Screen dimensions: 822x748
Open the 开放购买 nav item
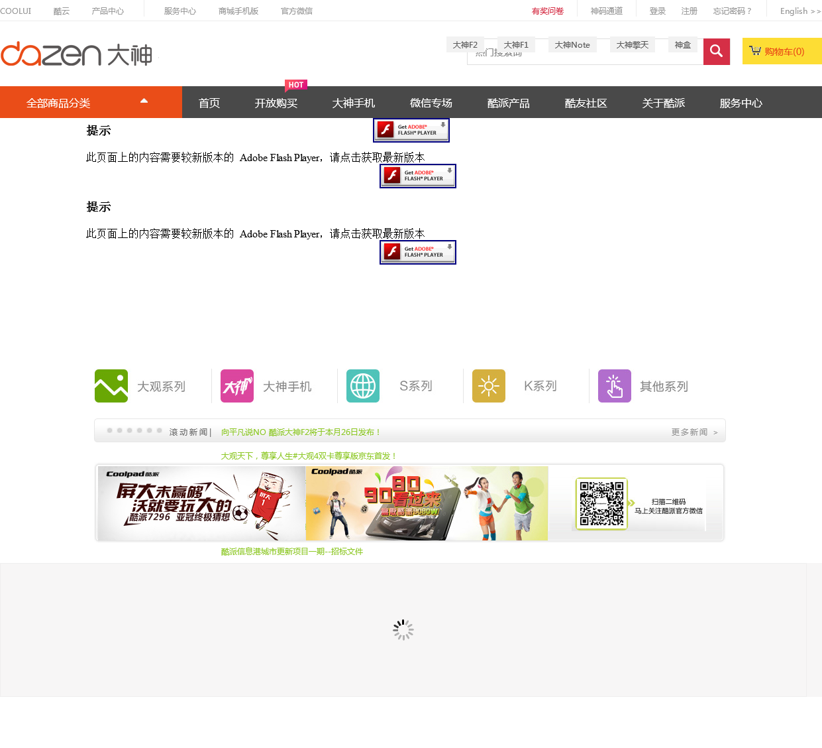(276, 103)
